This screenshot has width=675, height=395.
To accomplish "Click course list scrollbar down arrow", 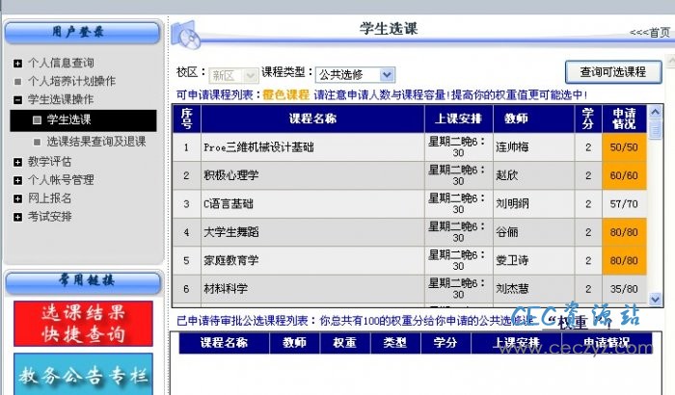I will (655, 299).
